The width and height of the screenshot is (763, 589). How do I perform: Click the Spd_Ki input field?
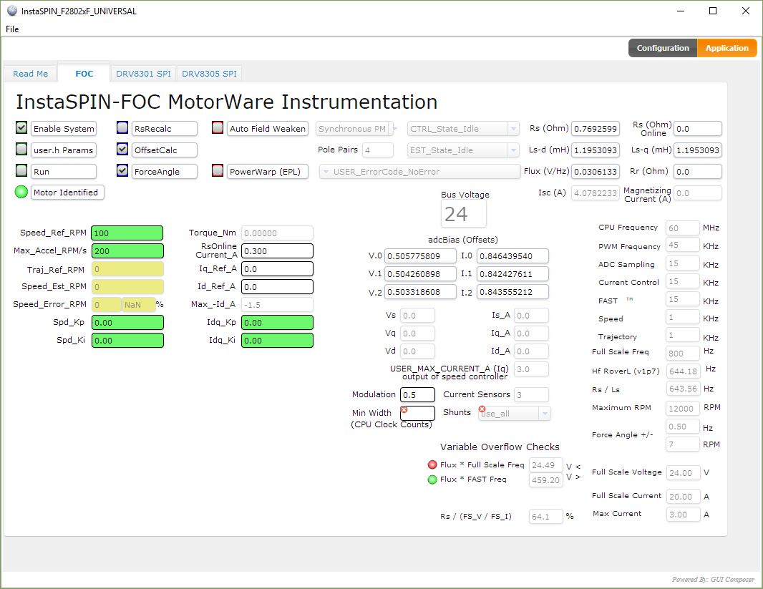[127, 341]
